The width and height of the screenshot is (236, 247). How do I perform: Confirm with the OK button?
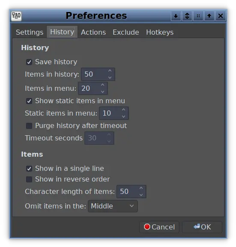pyautogui.click(x=202, y=227)
